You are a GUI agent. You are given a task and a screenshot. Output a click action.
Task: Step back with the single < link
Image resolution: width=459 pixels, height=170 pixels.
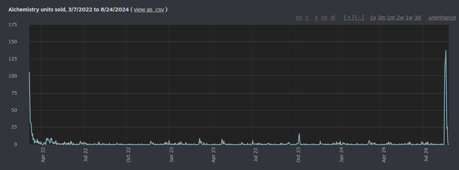click(x=307, y=17)
